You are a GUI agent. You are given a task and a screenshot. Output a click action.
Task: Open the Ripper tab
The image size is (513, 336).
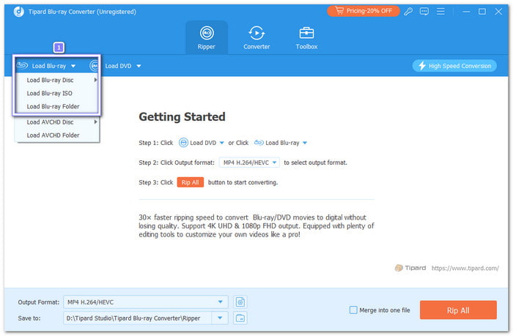coord(206,37)
